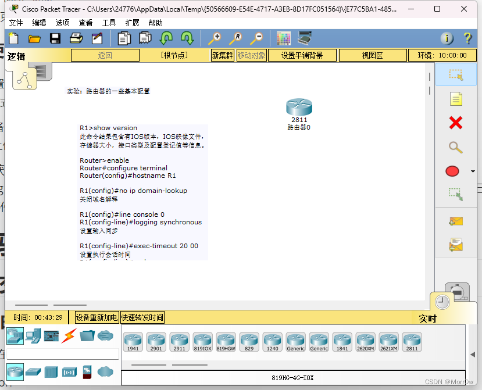Viewport: 482px width, 390px height.
Task: Open a file with the folder icon
Action: pyautogui.click(x=34, y=39)
